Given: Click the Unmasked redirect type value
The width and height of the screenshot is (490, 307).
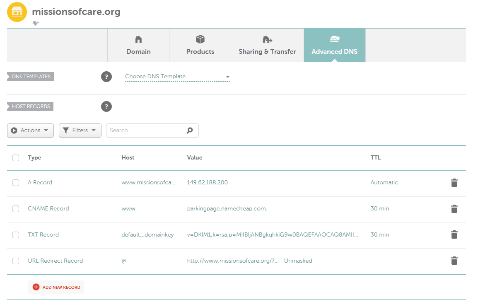Looking at the screenshot, I should (x=298, y=261).
